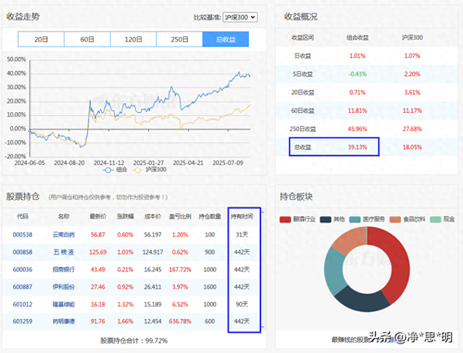463x353 pixels.
Task: Open stock code 000538 link
Action: 22,234
